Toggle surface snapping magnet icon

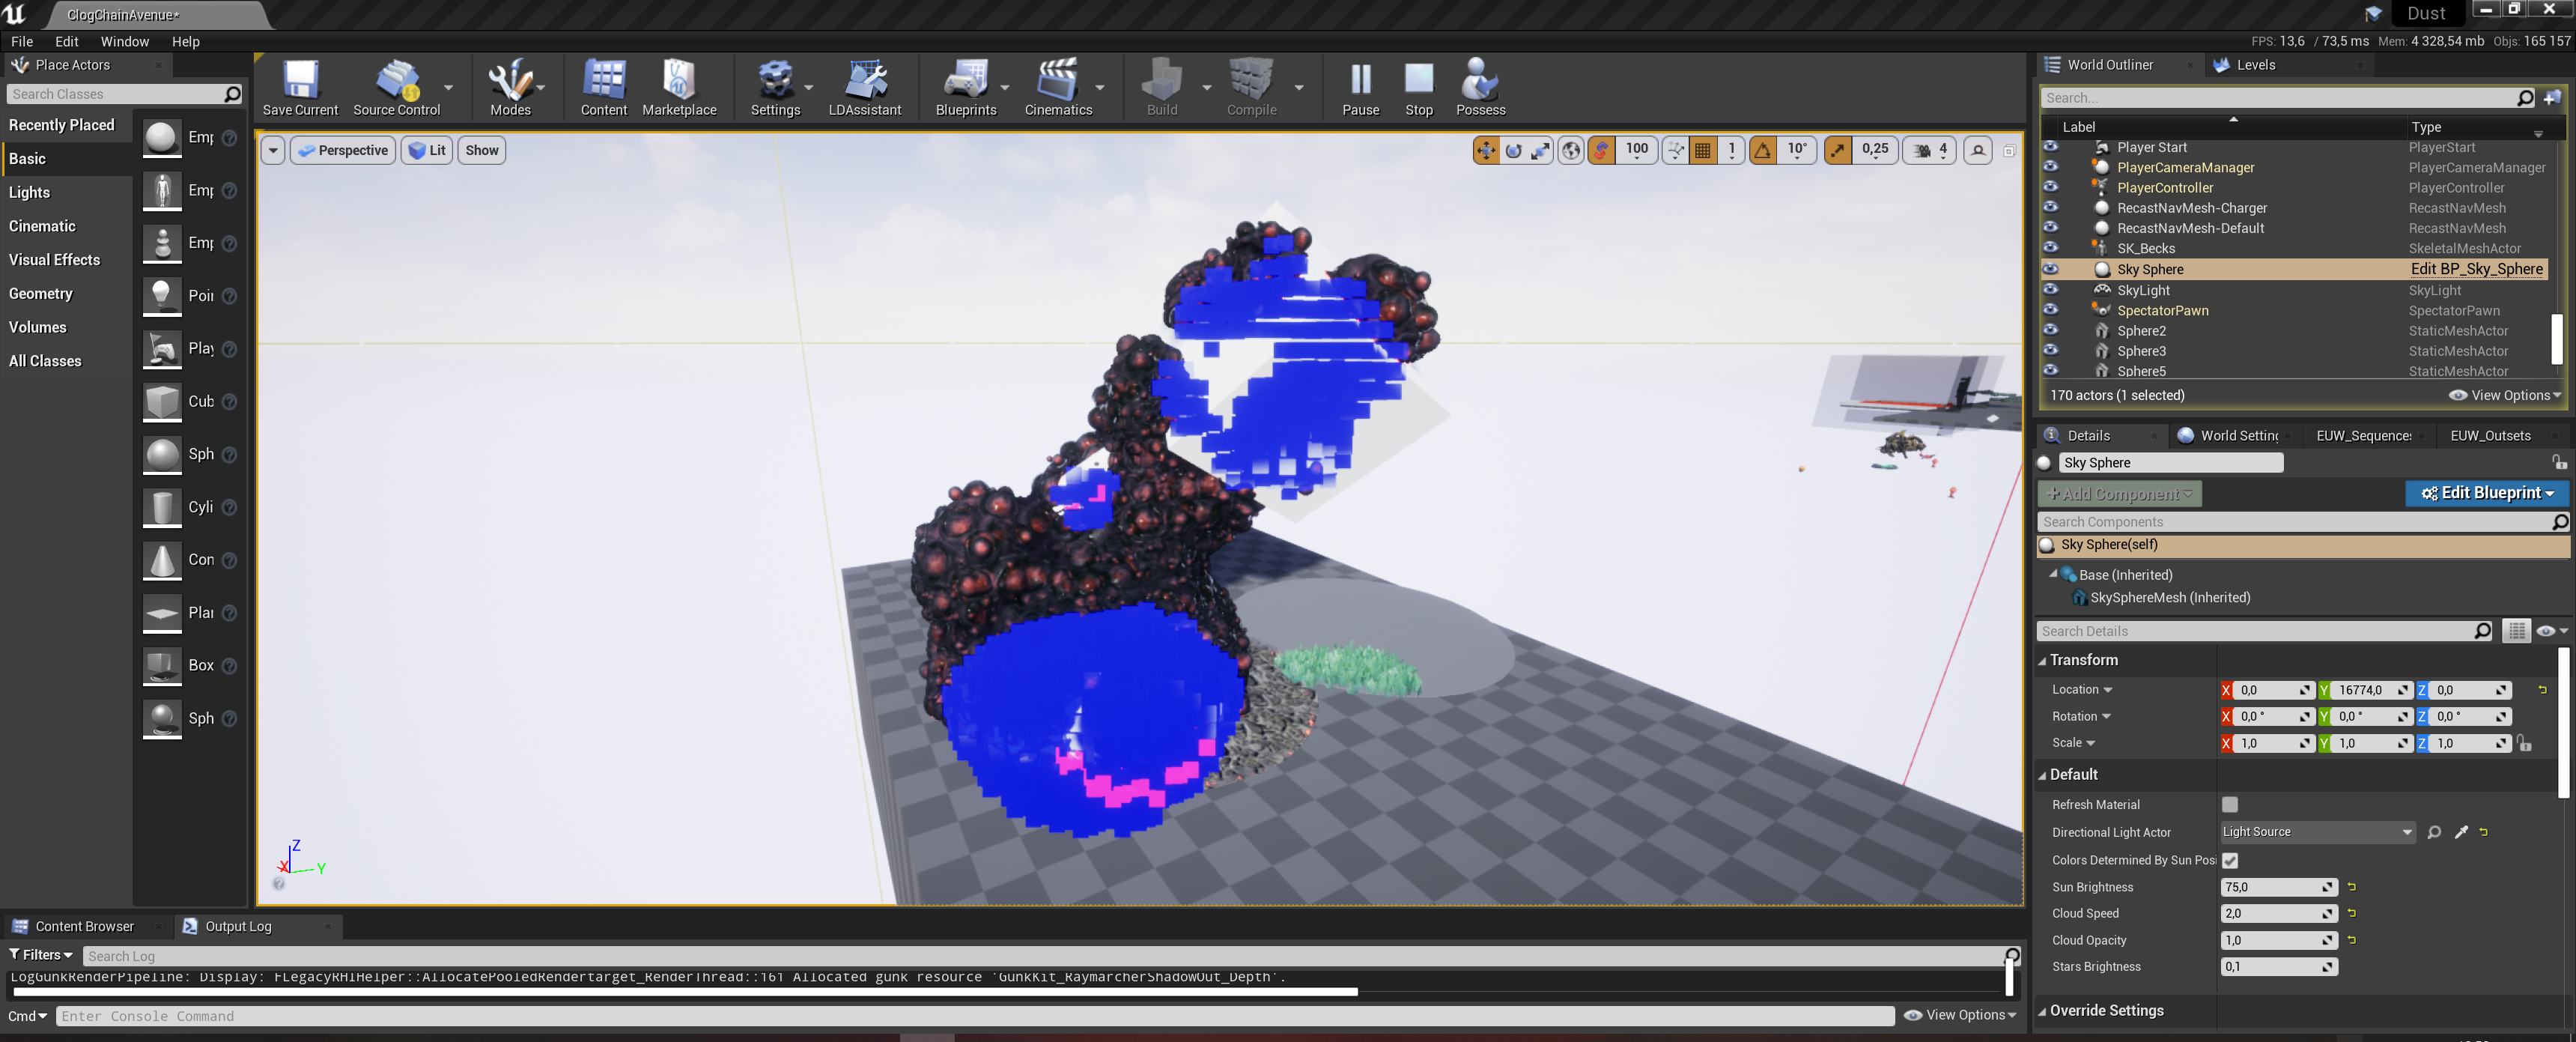point(1601,150)
